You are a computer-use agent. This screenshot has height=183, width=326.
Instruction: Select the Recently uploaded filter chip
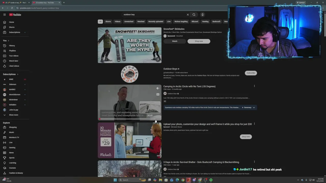pyautogui.click(x=156, y=22)
